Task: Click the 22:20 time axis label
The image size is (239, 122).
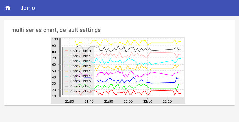Action: click(x=167, y=102)
